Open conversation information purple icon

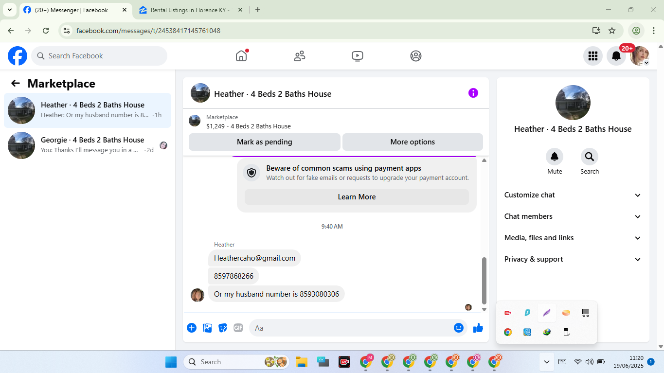(x=473, y=93)
